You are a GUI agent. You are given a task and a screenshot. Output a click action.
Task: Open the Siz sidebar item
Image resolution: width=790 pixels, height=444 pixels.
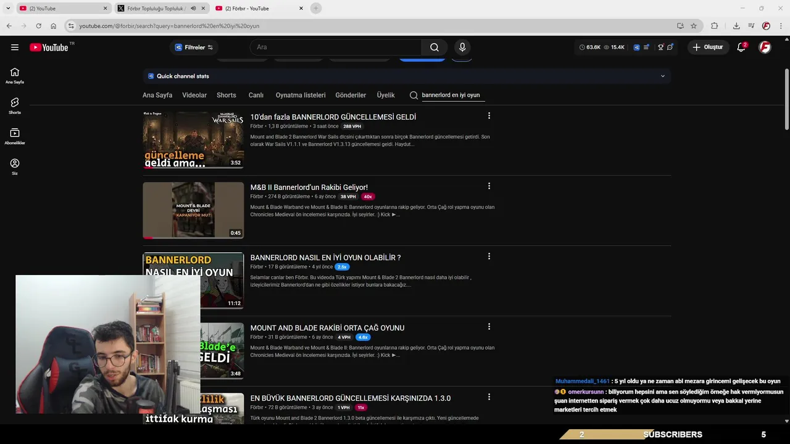click(15, 166)
